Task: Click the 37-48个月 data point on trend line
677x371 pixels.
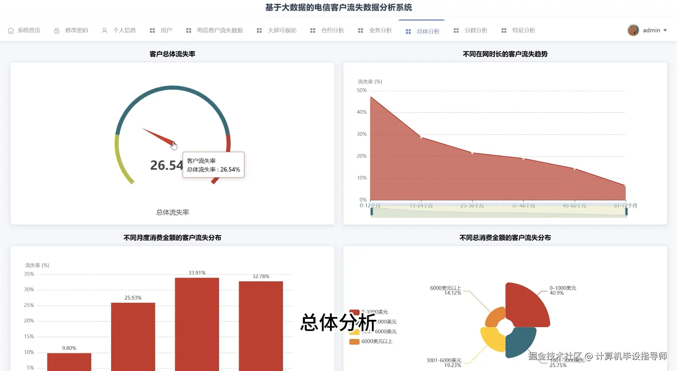Action: pyautogui.click(x=524, y=158)
